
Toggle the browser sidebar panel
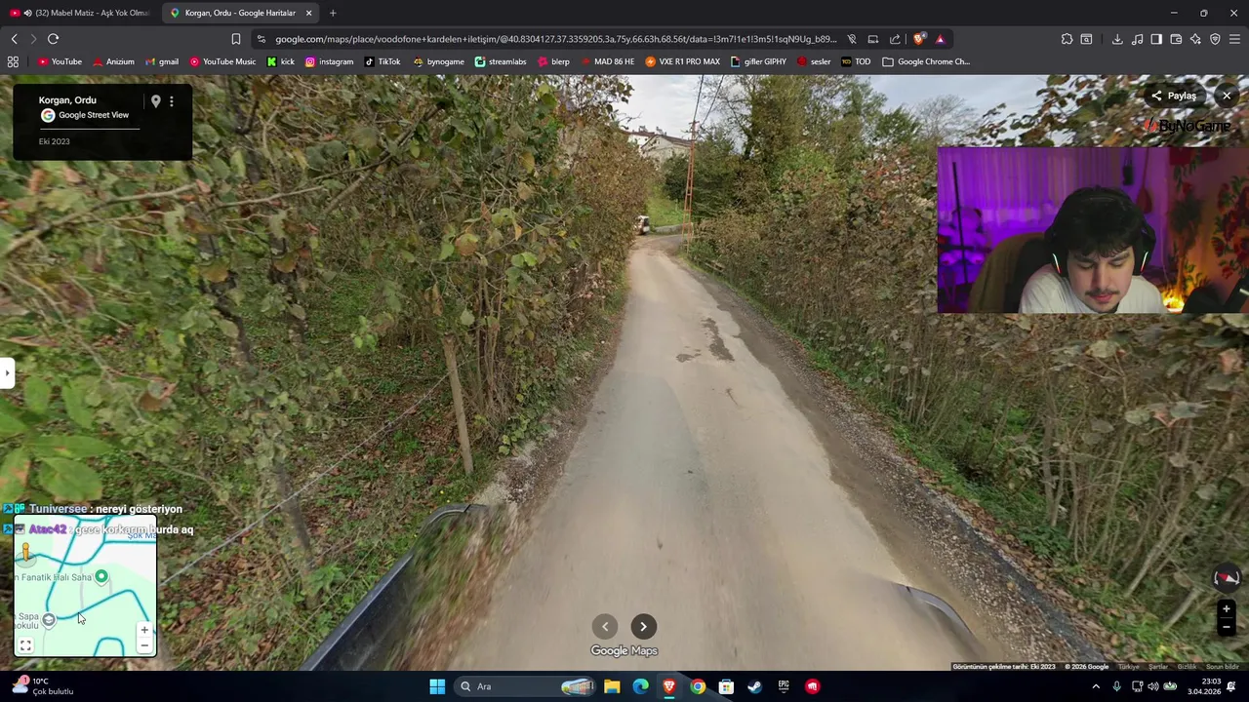pyautogui.click(x=1156, y=39)
